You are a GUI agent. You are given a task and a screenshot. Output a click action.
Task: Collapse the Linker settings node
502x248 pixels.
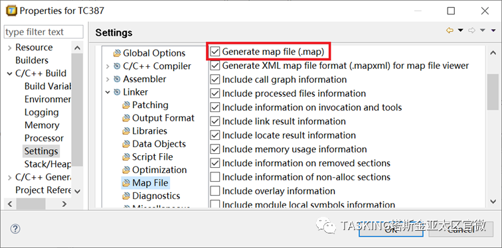click(x=108, y=92)
